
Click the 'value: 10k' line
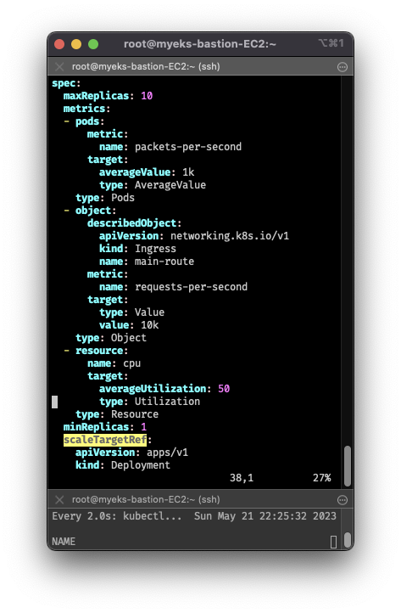(129, 325)
